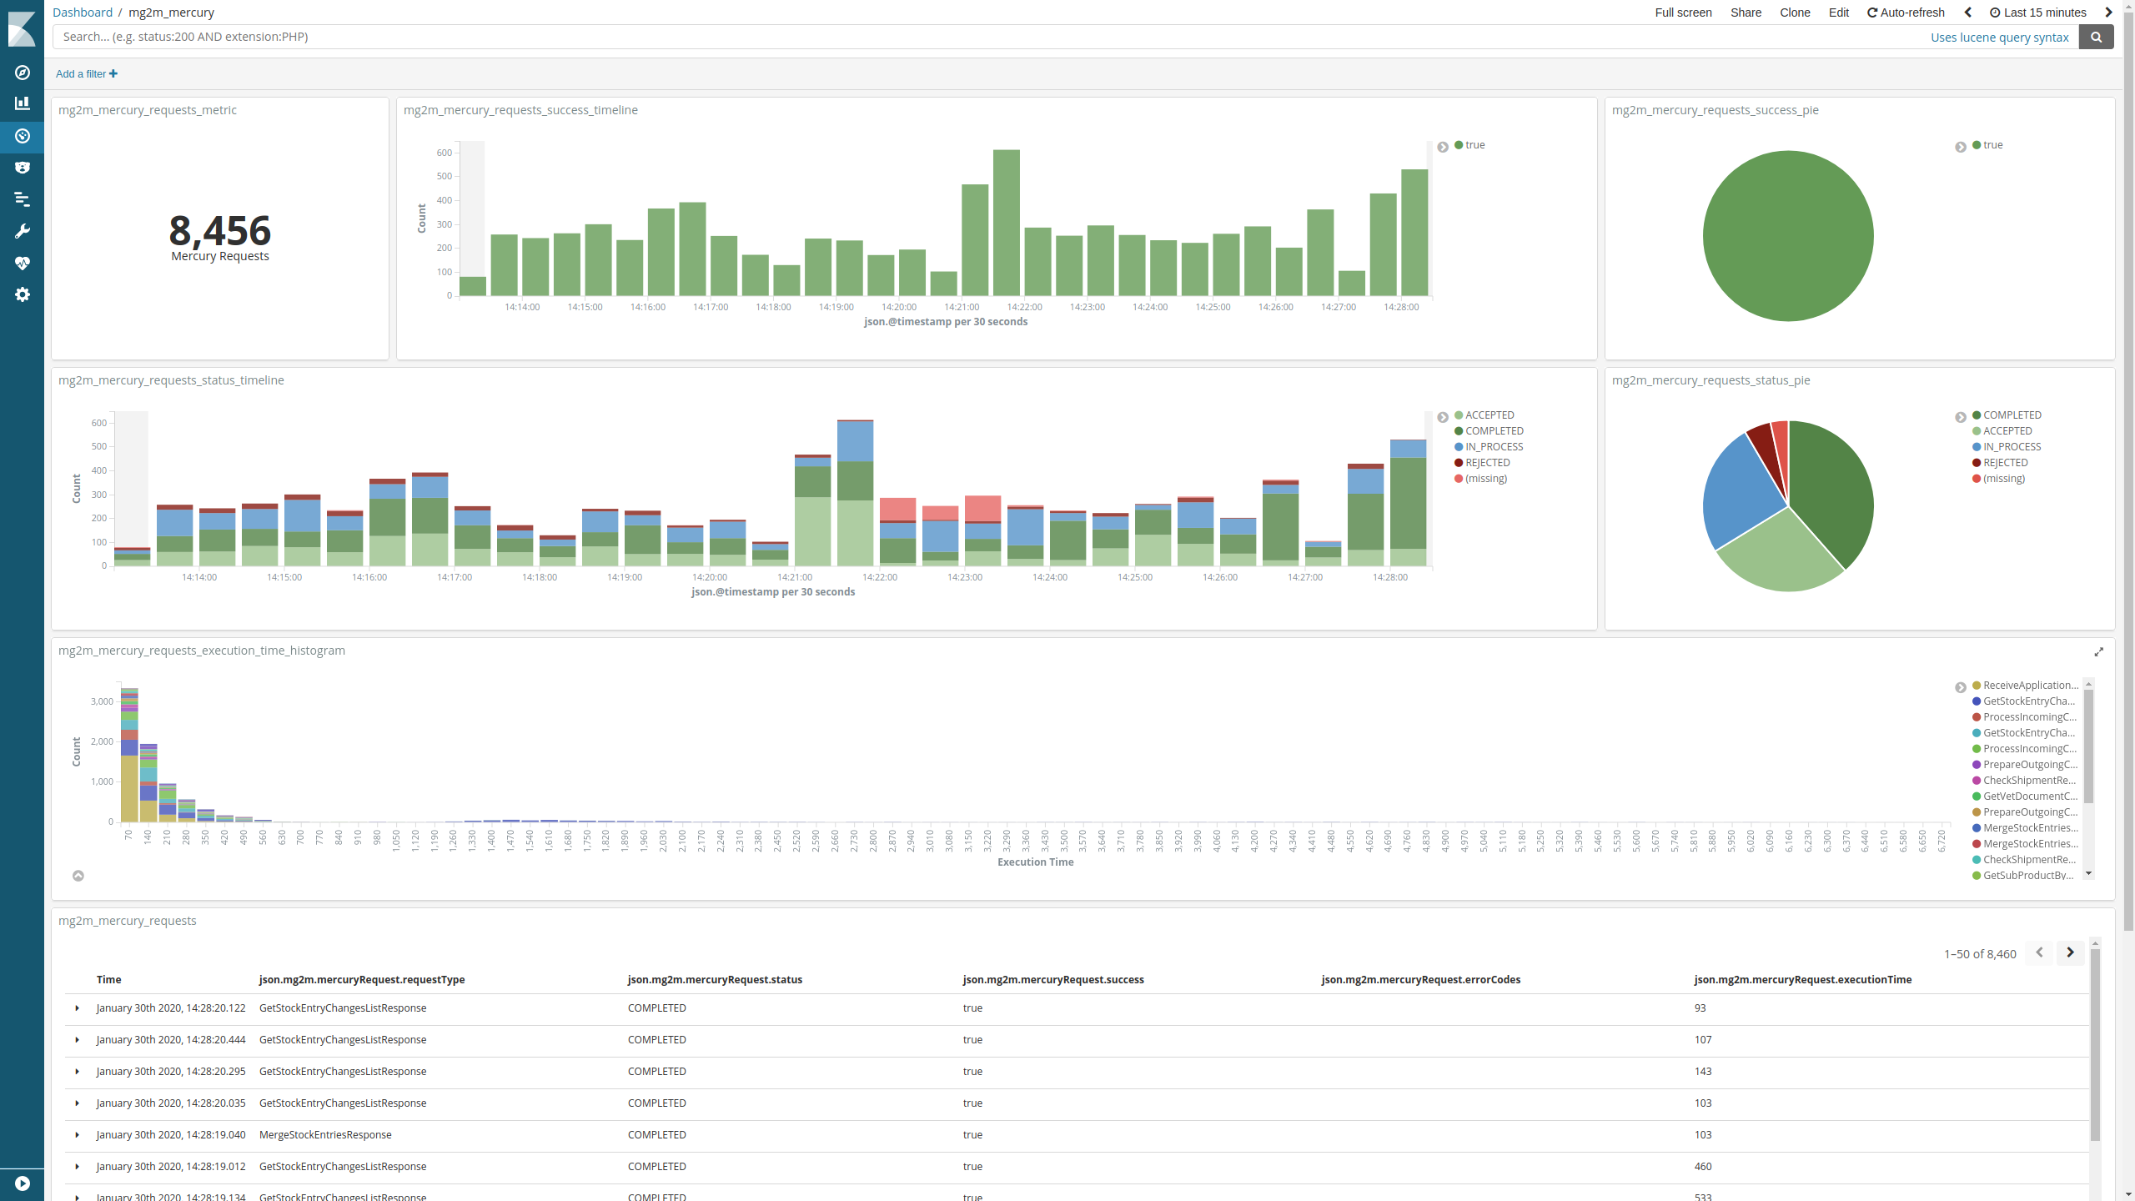Open the Visualize bar chart icon

23,103
